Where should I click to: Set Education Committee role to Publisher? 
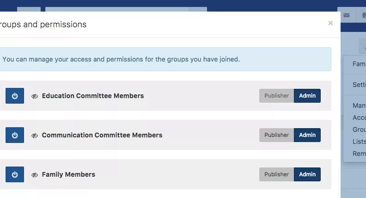(x=276, y=96)
